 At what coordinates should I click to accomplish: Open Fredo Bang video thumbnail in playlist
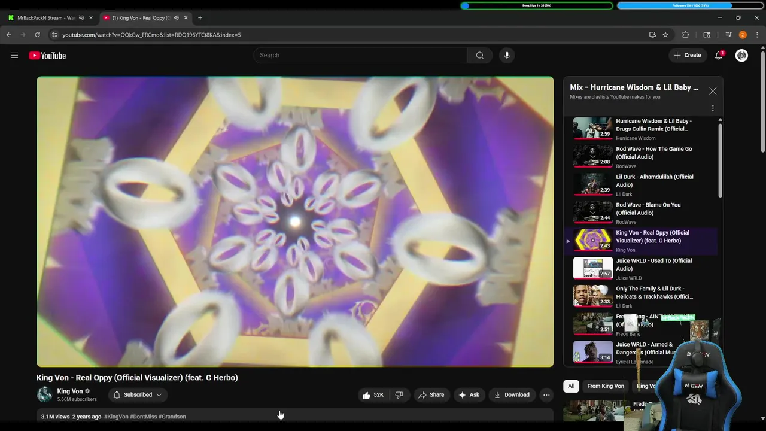tap(593, 324)
